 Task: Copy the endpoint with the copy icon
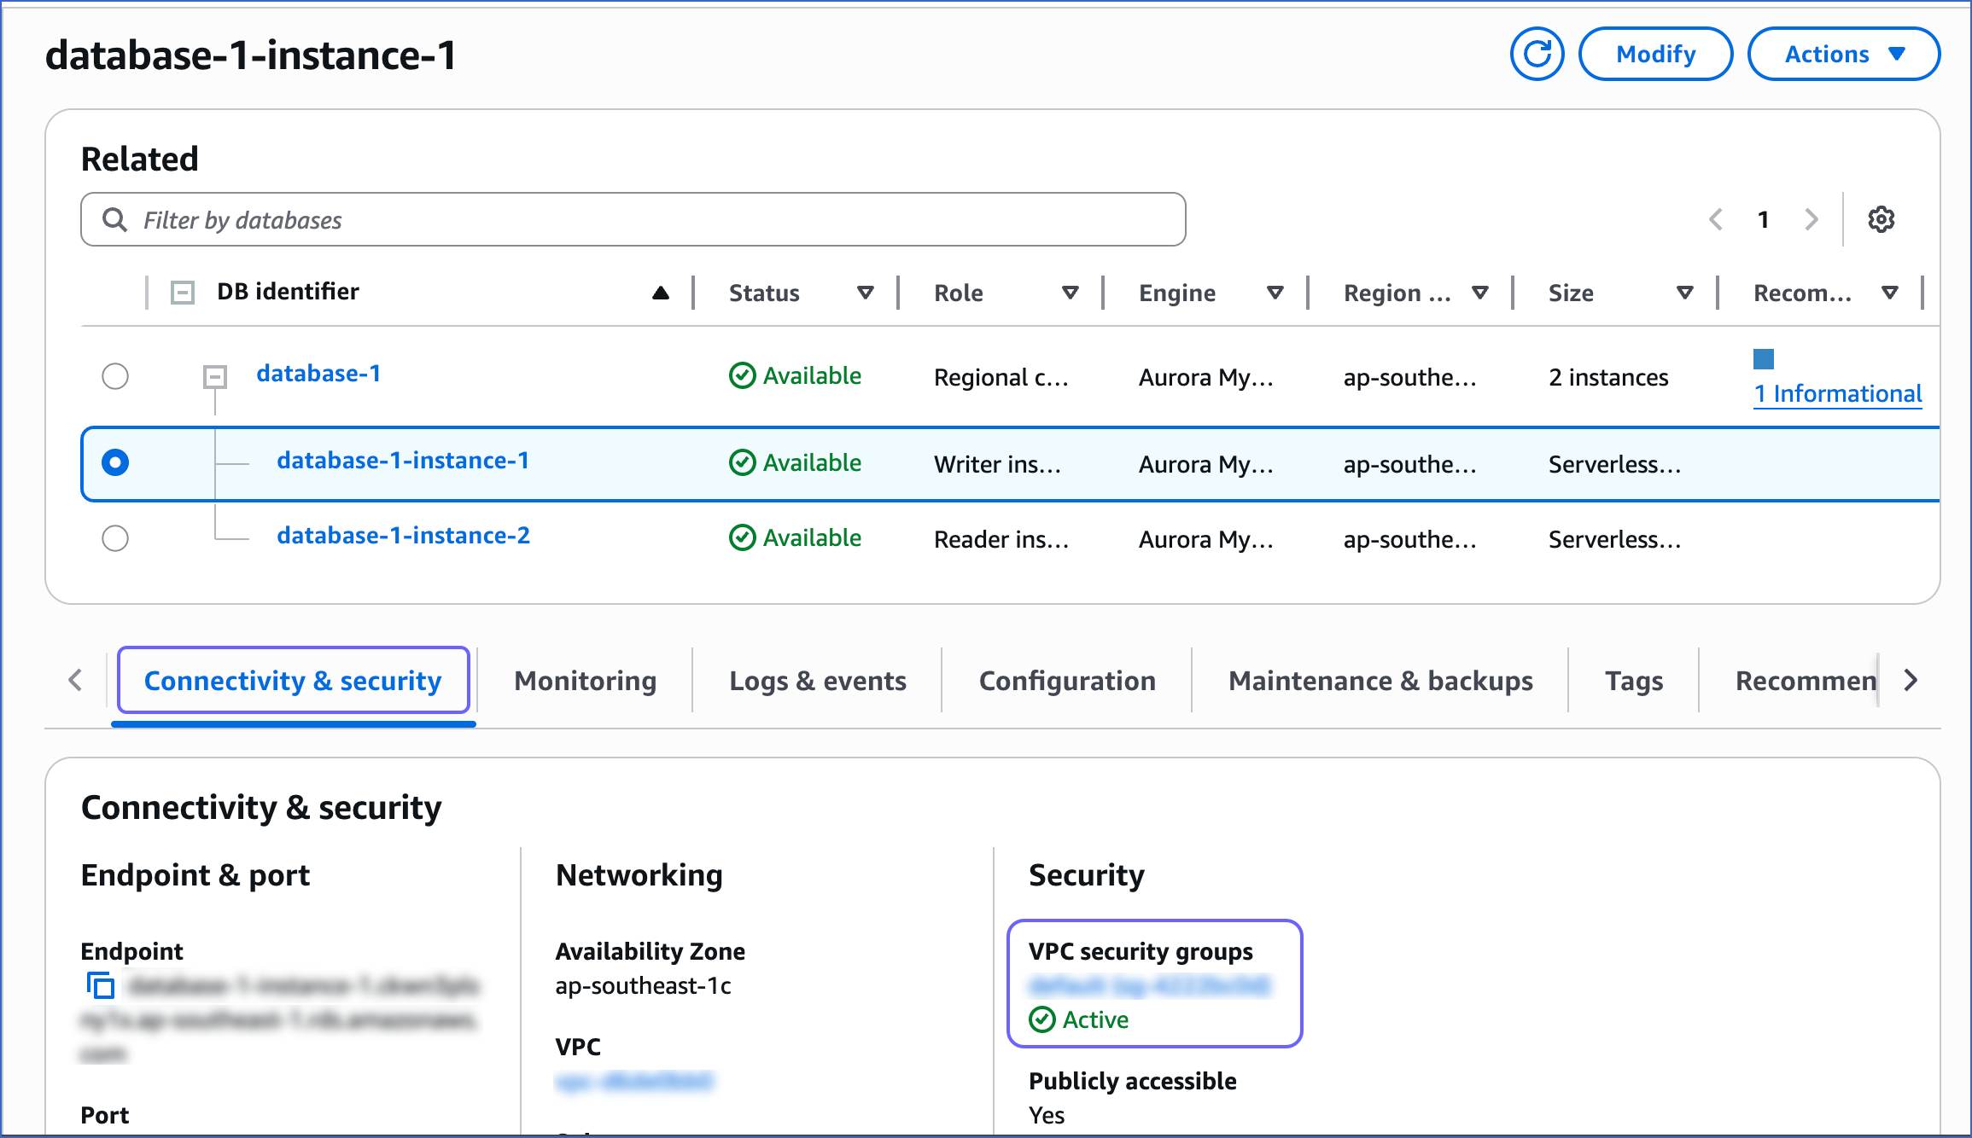coord(101,985)
